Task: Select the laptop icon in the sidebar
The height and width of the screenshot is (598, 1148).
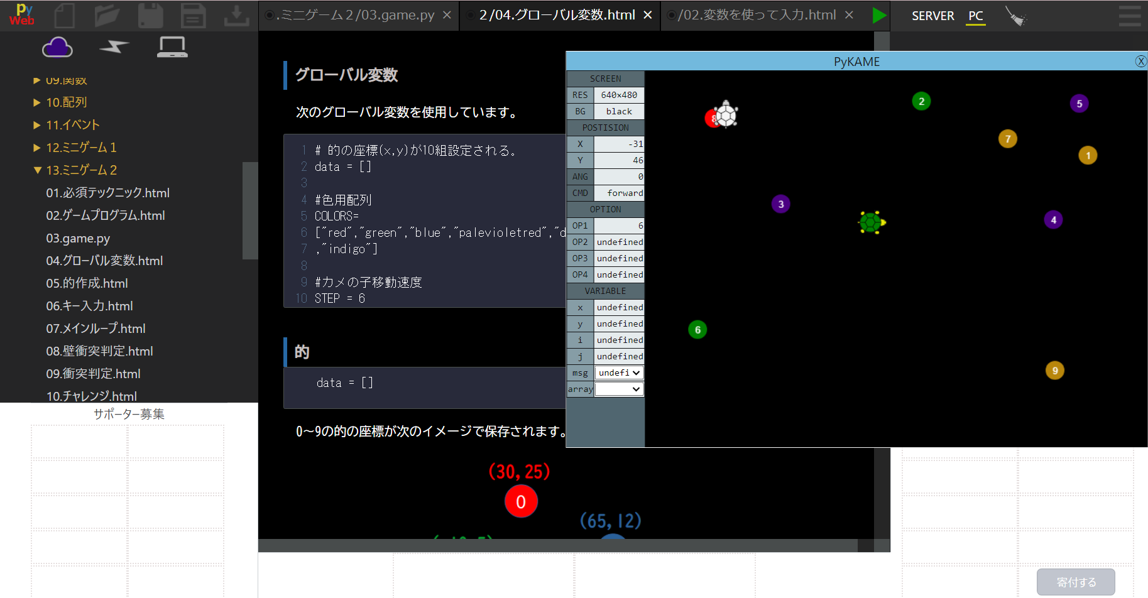Action: click(172, 46)
